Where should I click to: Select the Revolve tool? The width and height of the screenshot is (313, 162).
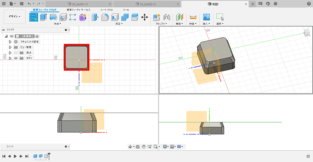[53, 17]
